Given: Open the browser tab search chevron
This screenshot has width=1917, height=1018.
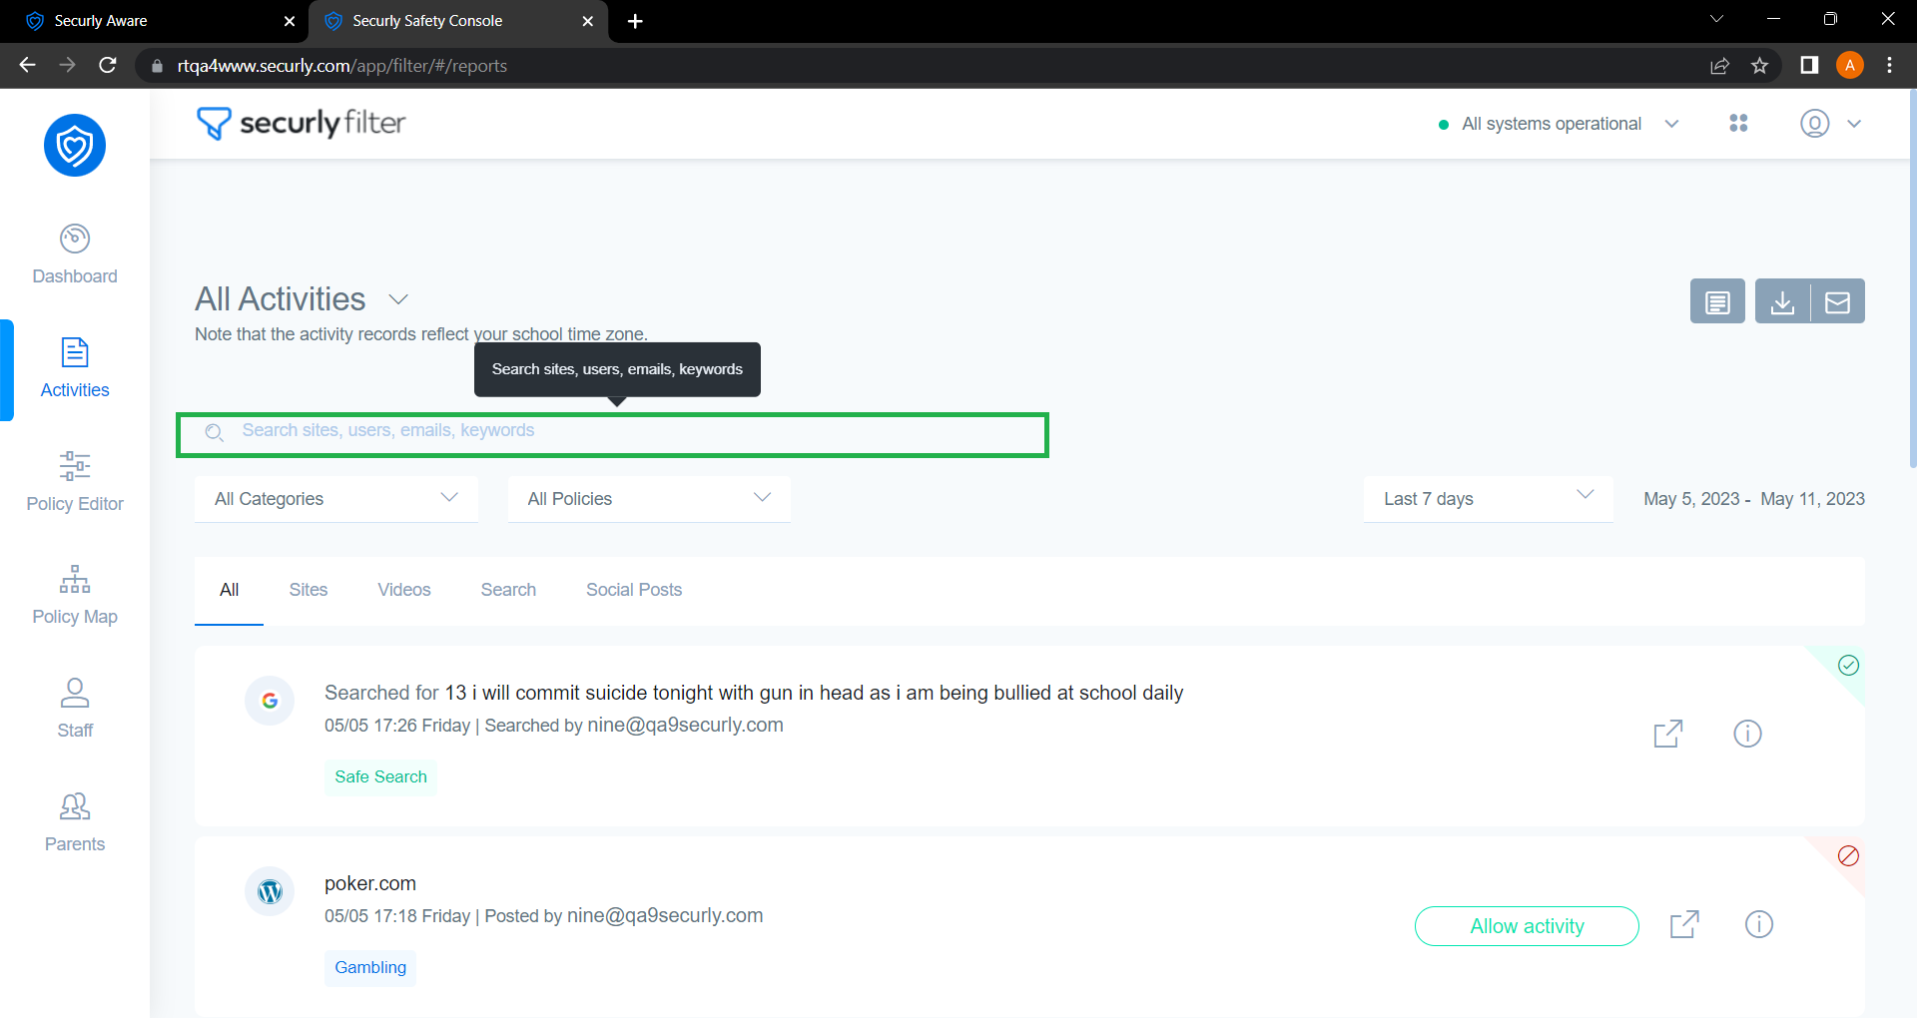Looking at the screenshot, I should (1715, 20).
